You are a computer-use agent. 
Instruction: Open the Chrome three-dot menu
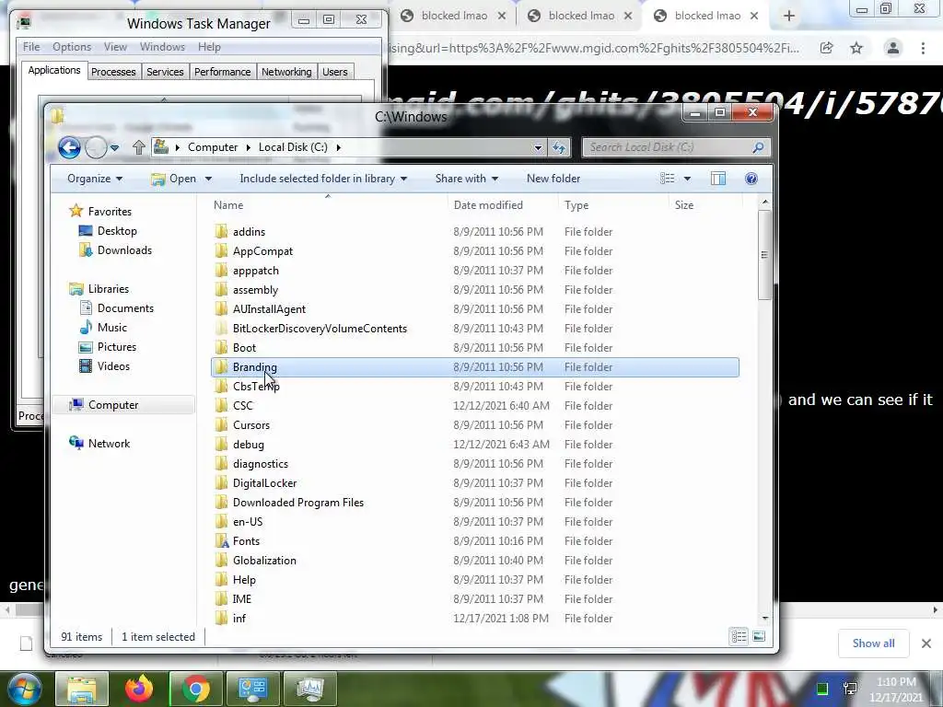click(x=923, y=48)
